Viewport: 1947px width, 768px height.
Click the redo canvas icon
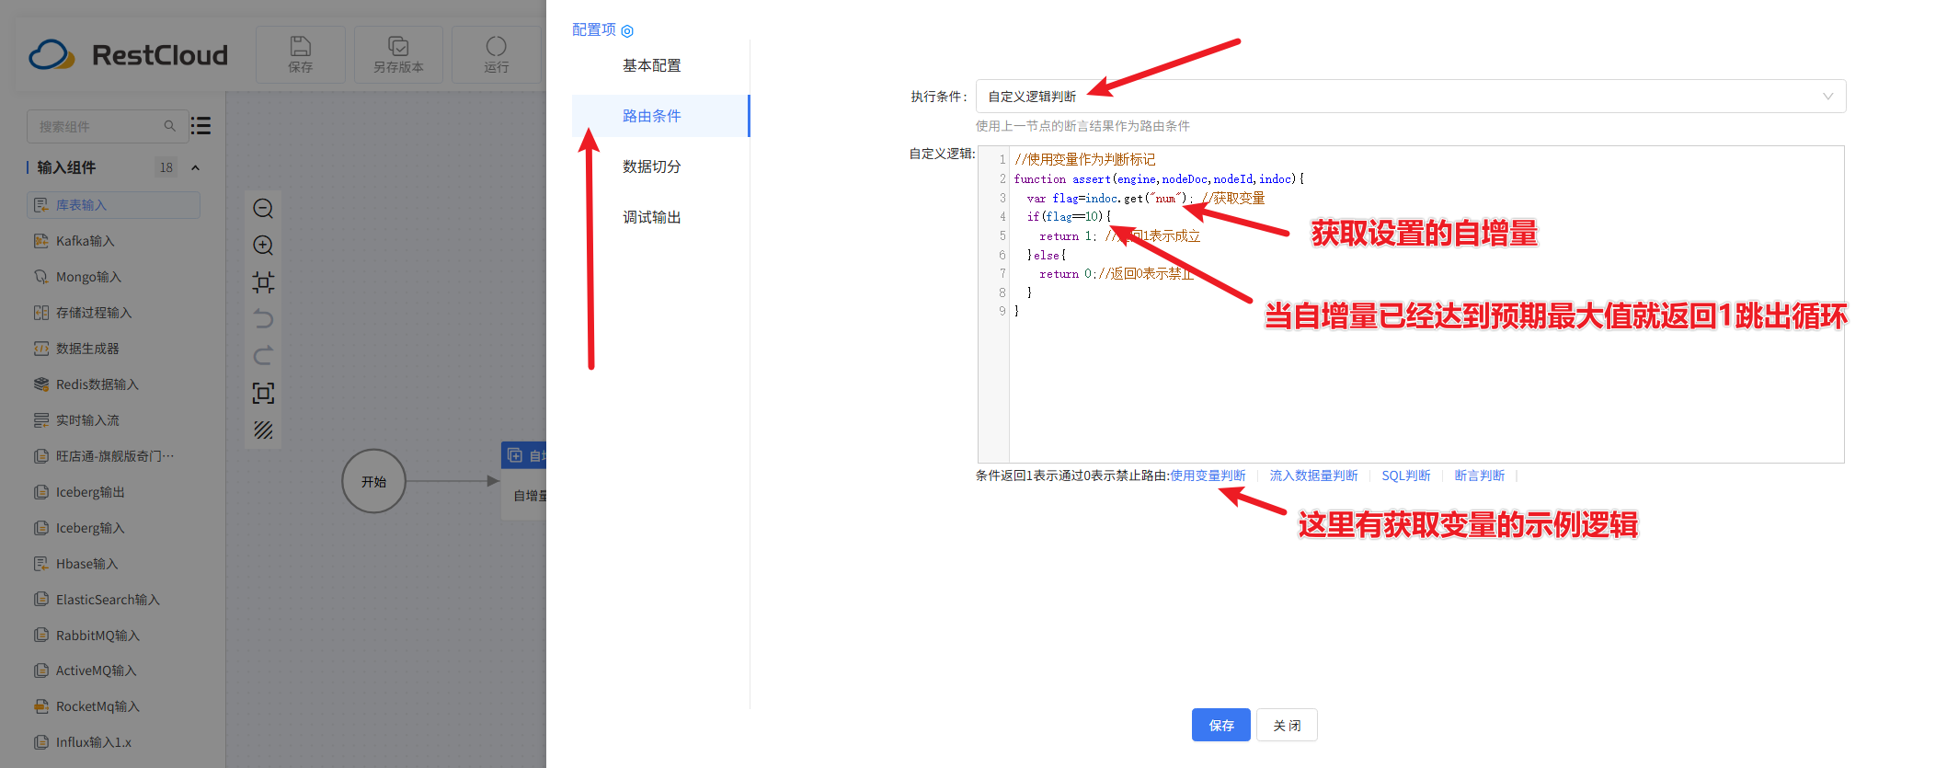(x=263, y=356)
